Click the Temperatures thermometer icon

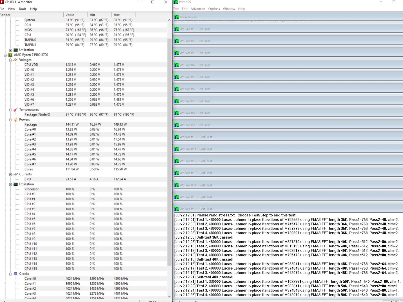point(16,110)
